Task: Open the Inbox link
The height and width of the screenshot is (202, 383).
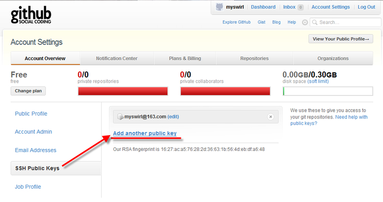Action: point(289,7)
